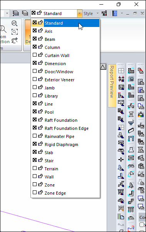Check the Wall layer visibility box
The image size is (146, 232).
(35, 176)
